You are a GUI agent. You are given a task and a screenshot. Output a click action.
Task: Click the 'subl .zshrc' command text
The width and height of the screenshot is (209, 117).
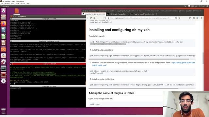[x=95, y=104]
